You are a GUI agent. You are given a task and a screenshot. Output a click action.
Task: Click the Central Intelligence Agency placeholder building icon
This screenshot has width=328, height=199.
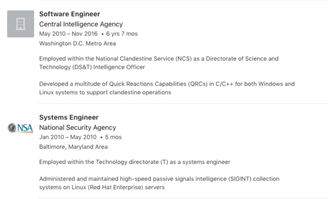click(x=20, y=24)
